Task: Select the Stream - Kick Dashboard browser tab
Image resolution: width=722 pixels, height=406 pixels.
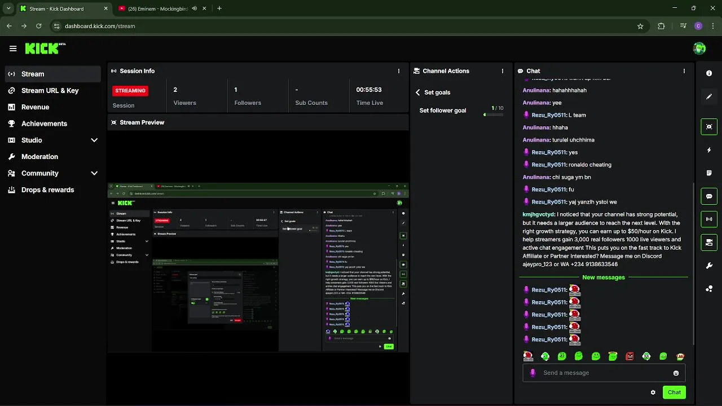Action: pos(63,8)
